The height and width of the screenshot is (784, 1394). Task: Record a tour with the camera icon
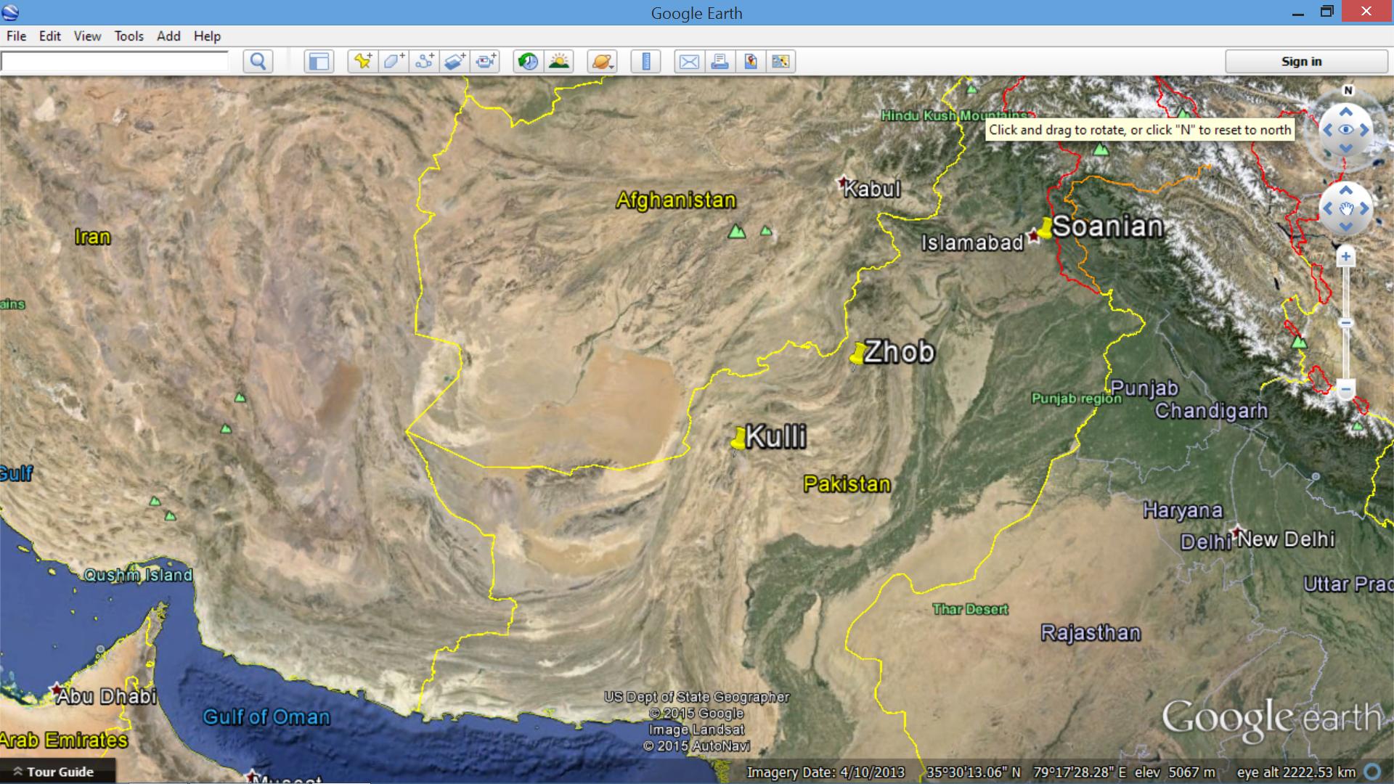[486, 62]
